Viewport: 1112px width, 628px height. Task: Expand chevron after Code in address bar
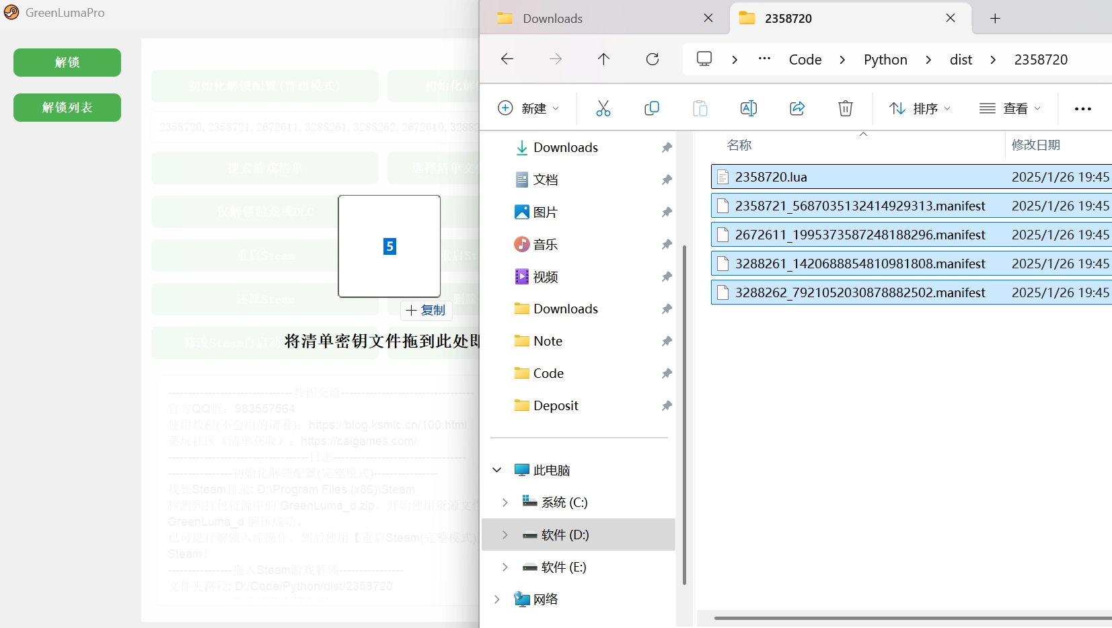pyautogui.click(x=842, y=60)
